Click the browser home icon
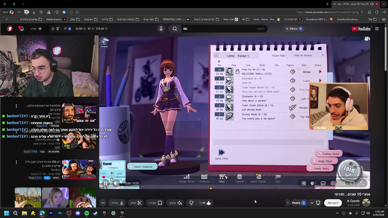Image resolution: width=388 pixels, height=218 pixels. [369, 12]
